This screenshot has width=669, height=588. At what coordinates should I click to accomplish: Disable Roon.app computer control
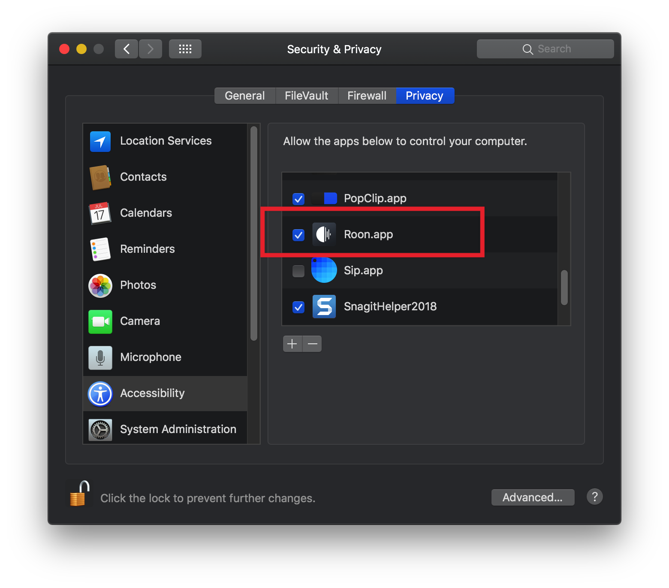tap(298, 235)
